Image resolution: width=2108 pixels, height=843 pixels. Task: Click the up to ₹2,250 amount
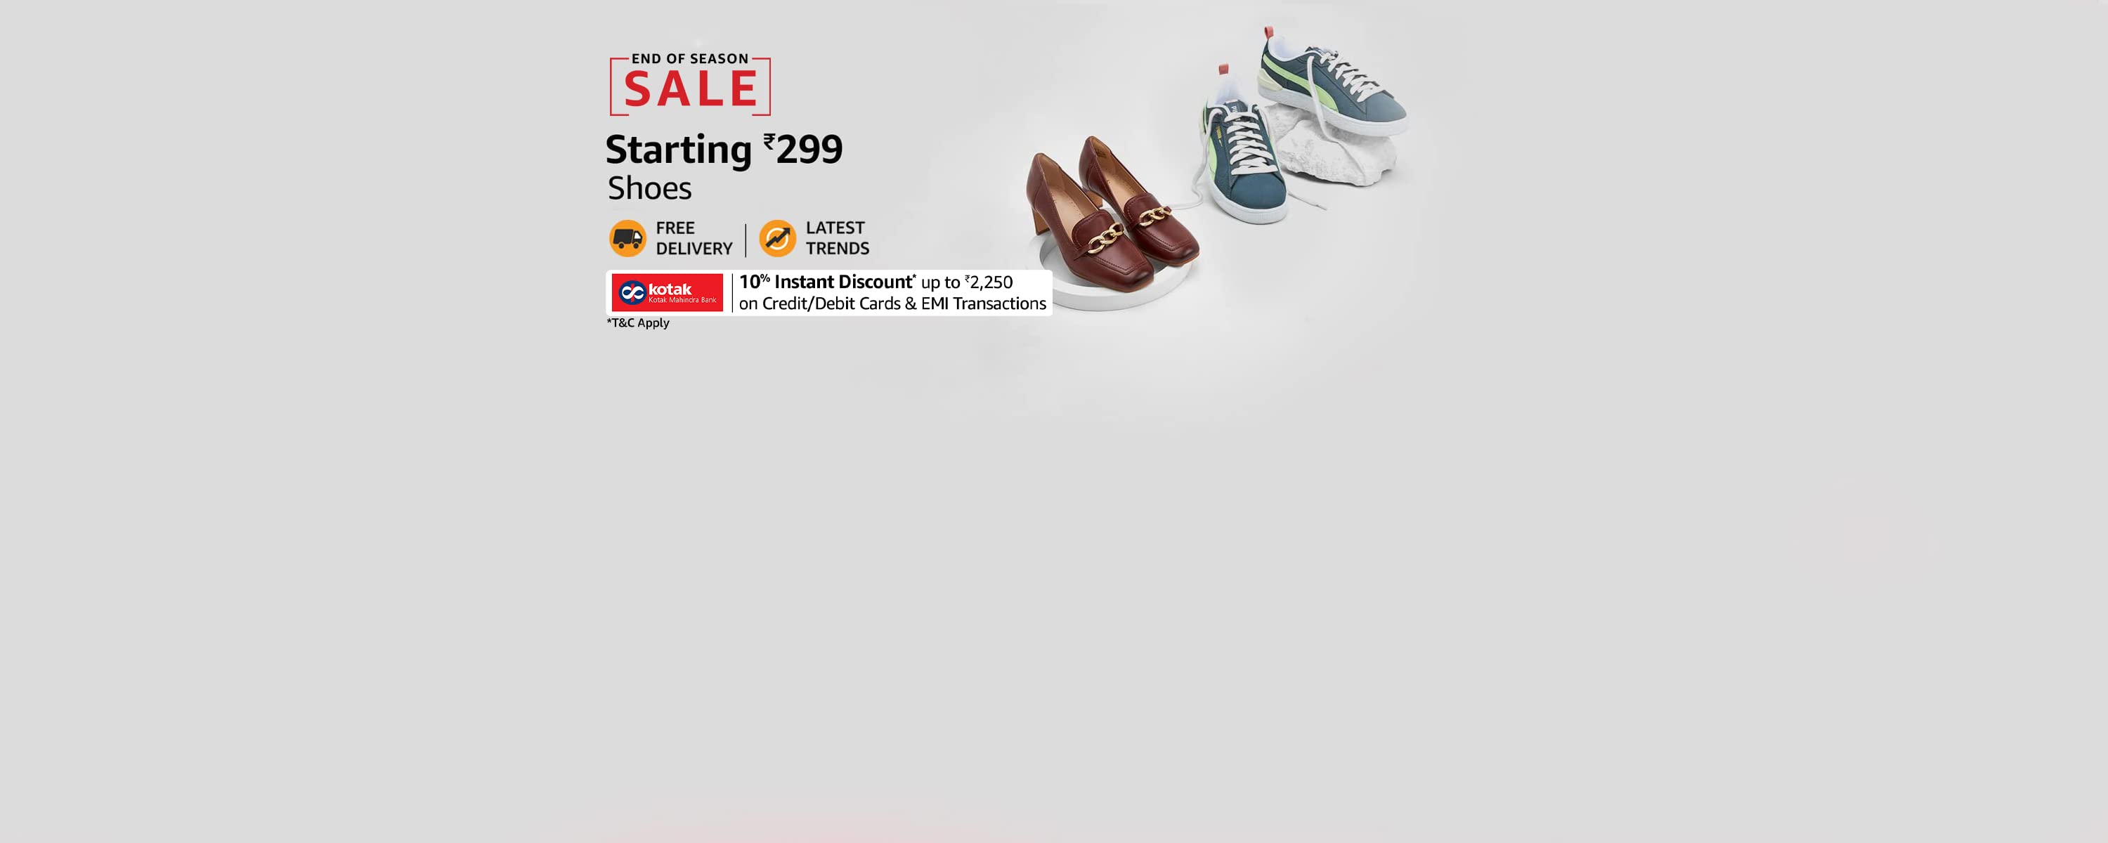[x=968, y=282]
